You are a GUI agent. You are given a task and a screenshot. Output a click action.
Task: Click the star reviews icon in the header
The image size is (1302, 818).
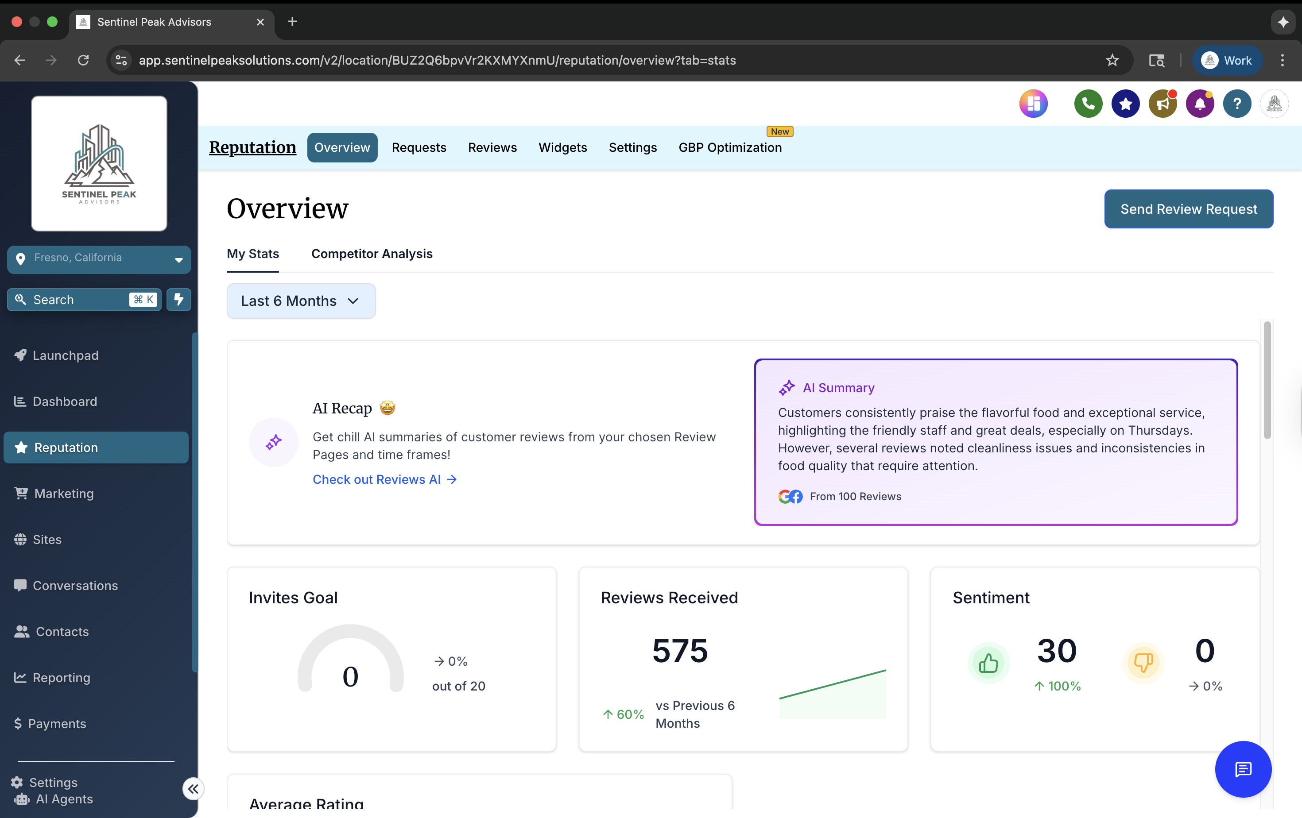coord(1125,103)
